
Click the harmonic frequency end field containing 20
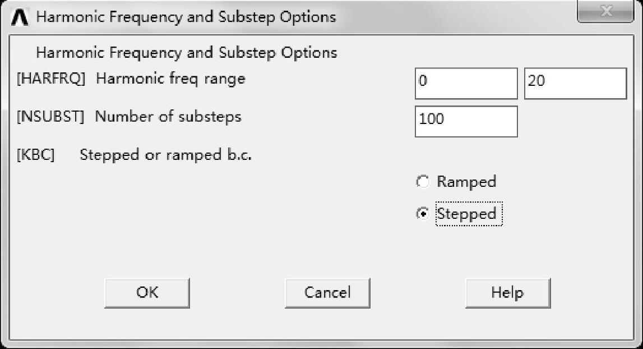tap(575, 83)
